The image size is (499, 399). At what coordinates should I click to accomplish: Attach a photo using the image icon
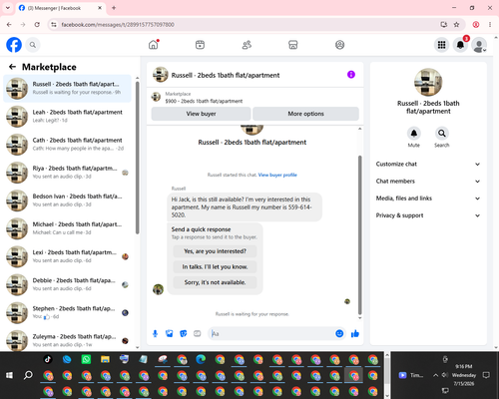click(x=170, y=333)
